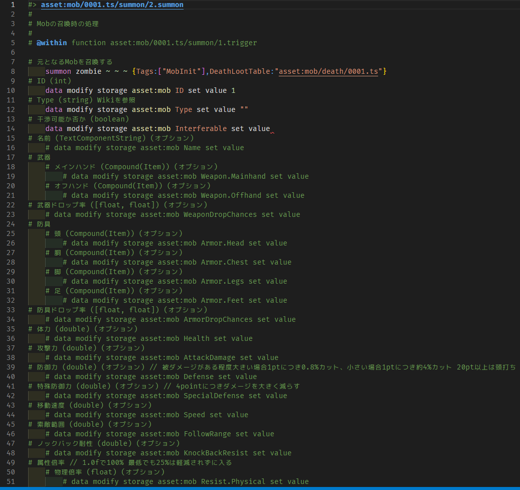Click the comment 'ID (int)' on line 9
Viewport: 520px width, 490px height.
54,81
